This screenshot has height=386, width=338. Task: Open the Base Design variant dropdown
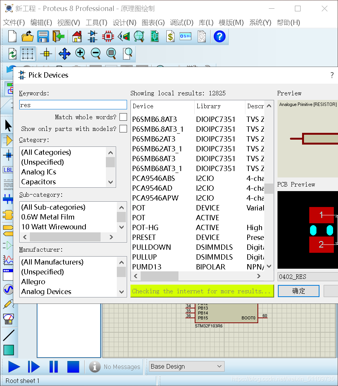(187, 367)
